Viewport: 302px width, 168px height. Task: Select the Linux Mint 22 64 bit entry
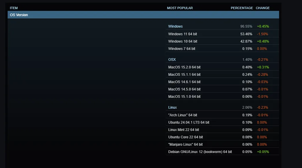click(x=183, y=130)
